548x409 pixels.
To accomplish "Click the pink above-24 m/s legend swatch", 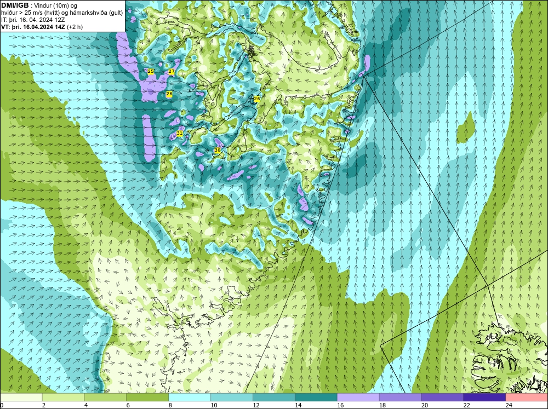I will click(527, 397).
